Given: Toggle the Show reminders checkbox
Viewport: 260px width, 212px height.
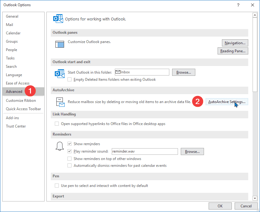Looking at the screenshot, I should pyautogui.click(x=70, y=144).
